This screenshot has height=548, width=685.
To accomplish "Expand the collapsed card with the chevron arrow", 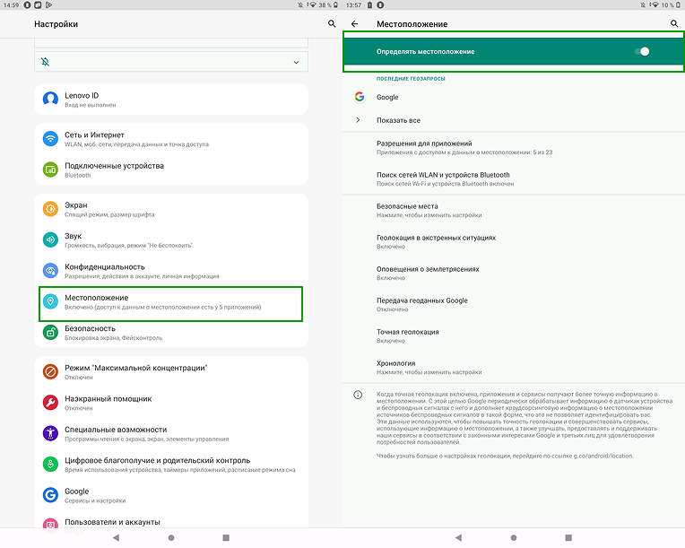I will pyautogui.click(x=296, y=62).
